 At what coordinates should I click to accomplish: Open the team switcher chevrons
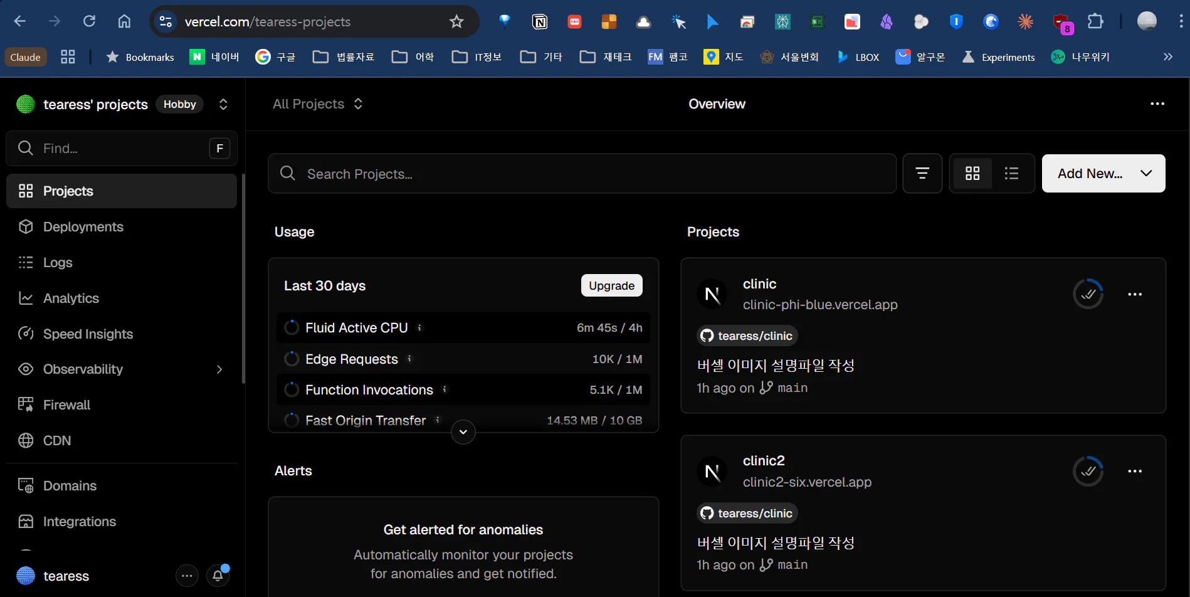223,104
